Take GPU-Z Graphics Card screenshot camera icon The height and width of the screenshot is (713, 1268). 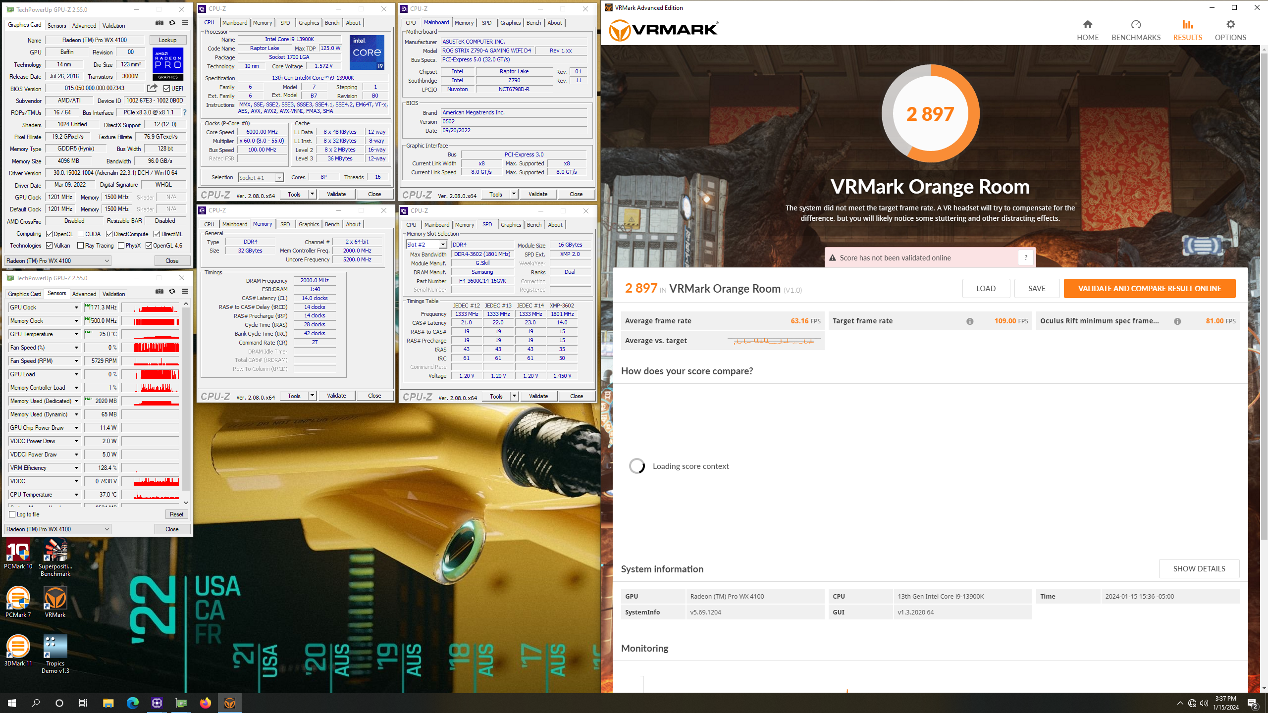pos(159,23)
